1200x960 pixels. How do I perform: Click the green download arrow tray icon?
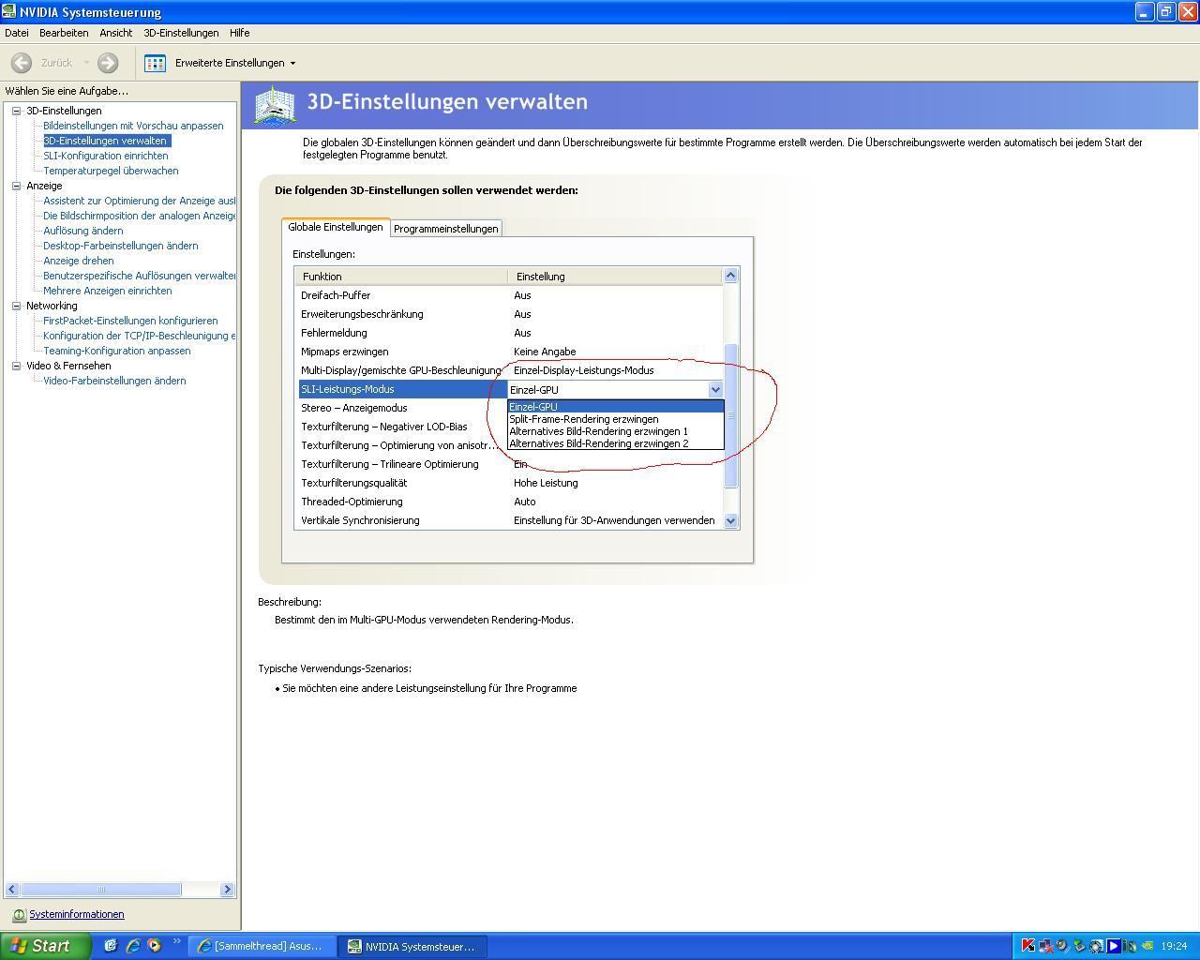1079,946
